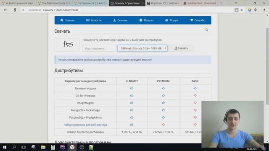This screenshot has width=269, height=151.
Task: Open browser downloads arrow icon
Action: pyautogui.click(x=264, y=10)
